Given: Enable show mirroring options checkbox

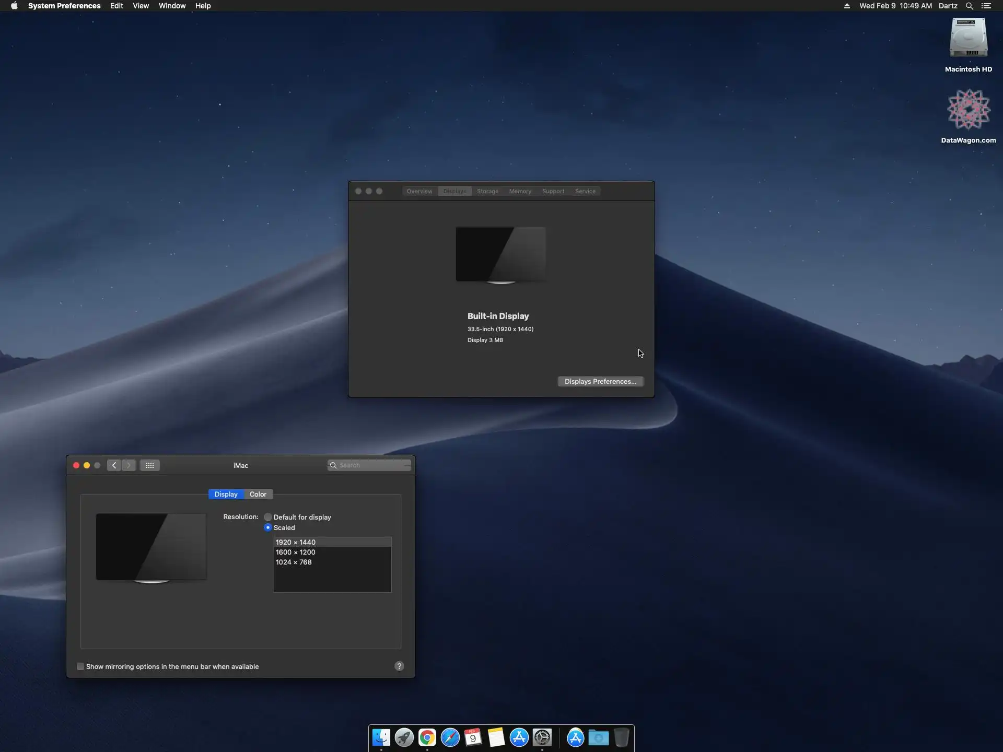Looking at the screenshot, I should tap(80, 666).
